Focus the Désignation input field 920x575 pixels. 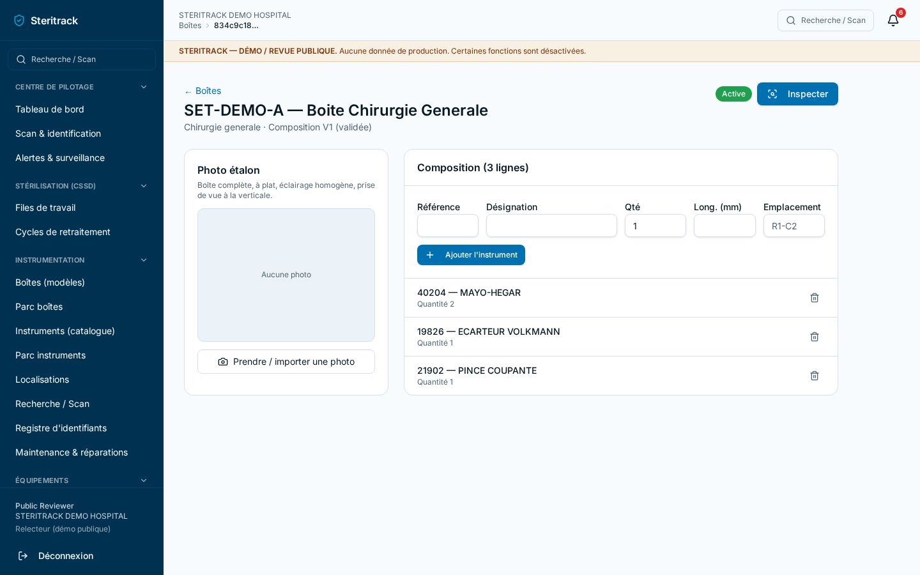pos(551,226)
